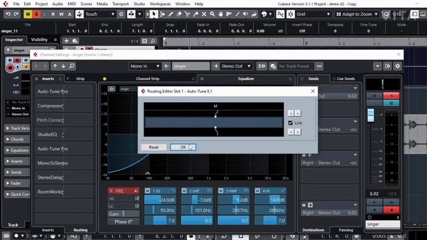Toggle the EQ band 2 LMF power button
The width and height of the screenshot is (427, 240).
point(184,191)
